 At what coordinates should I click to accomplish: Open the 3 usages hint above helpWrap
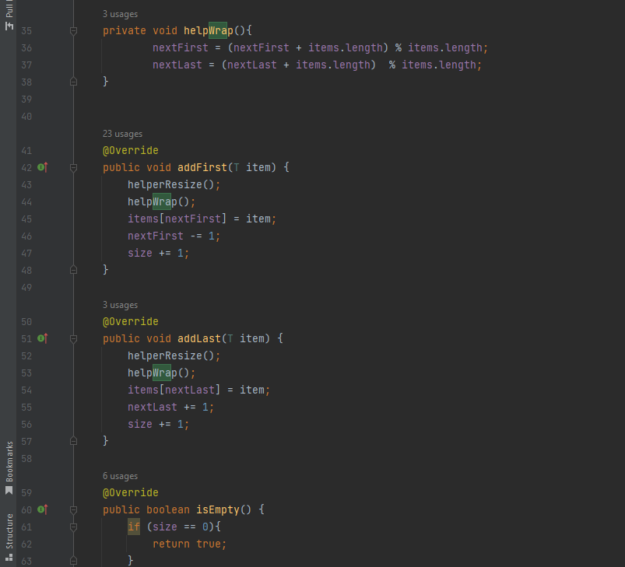120,14
